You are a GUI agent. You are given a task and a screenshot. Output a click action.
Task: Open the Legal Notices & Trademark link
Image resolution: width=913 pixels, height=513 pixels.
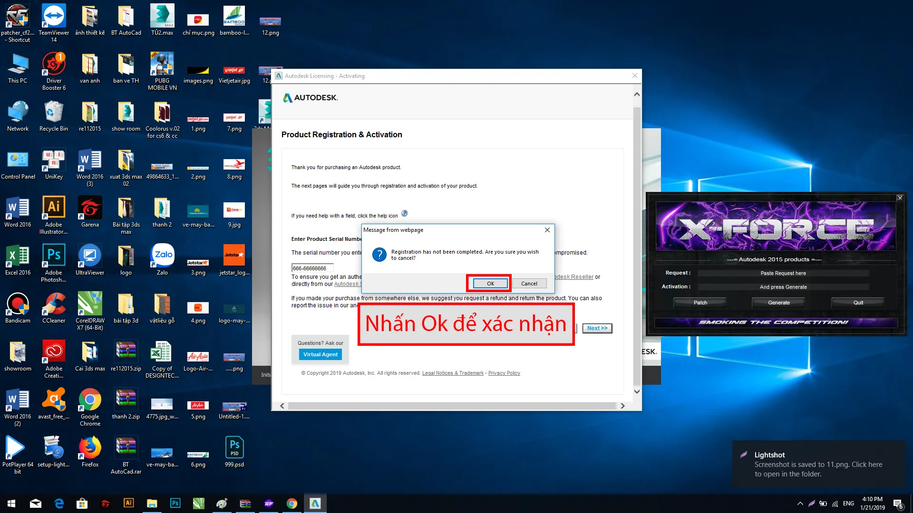(453, 373)
